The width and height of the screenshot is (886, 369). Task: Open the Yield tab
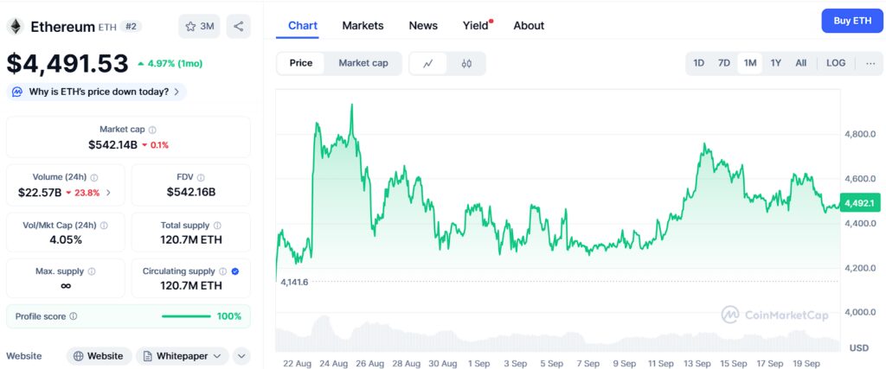pyautogui.click(x=475, y=25)
